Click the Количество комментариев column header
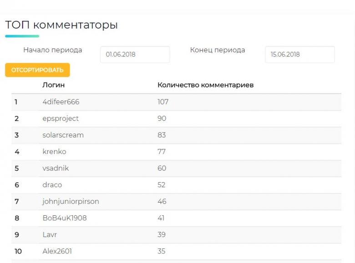Viewport: 355px width, 263px height. (x=205, y=85)
